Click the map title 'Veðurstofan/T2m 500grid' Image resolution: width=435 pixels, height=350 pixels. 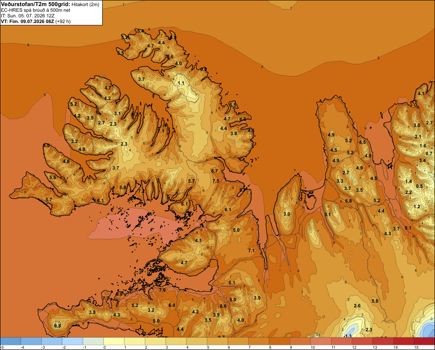point(36,4)
